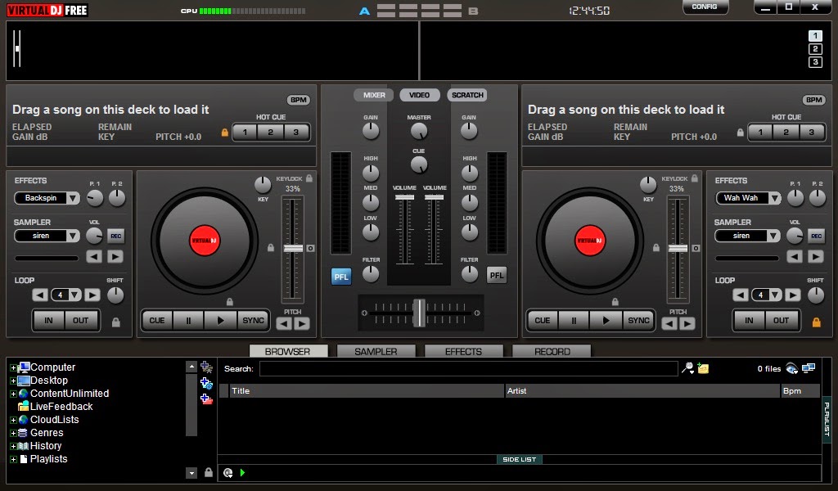This screenshot has width=838, height=491.
Task: Switch to the MIXER panel
Action: coord(373,95)
